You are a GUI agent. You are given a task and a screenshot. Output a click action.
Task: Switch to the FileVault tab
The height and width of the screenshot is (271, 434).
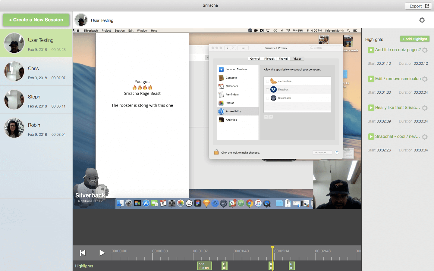pyautogui.click(x=269, y=59)
